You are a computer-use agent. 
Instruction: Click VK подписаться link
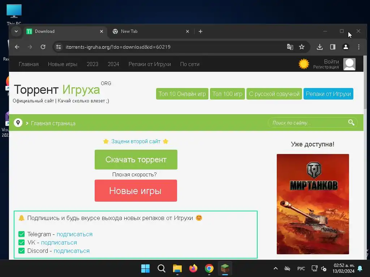(59, 242)
